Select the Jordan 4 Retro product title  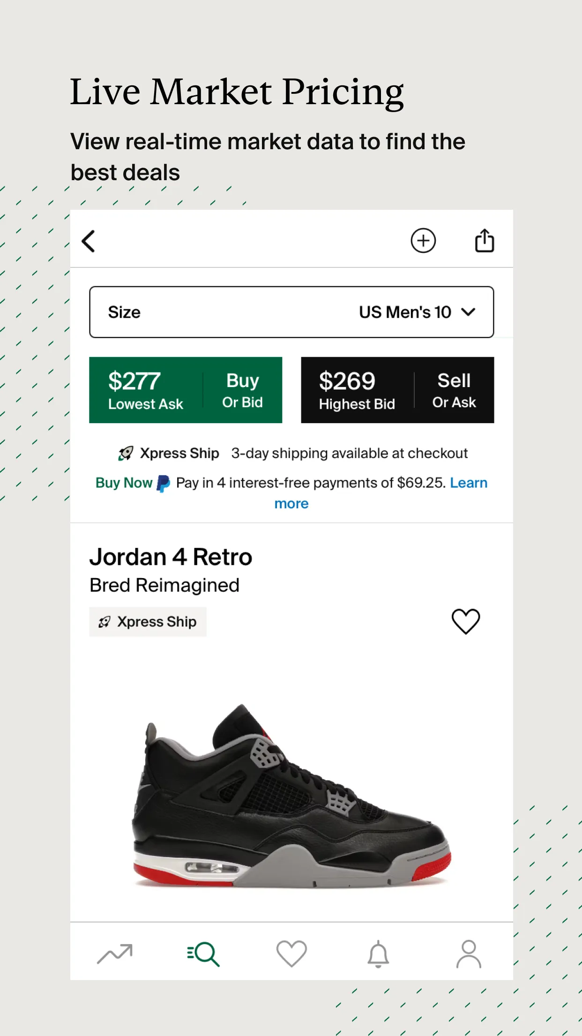(x=171, y=557)
